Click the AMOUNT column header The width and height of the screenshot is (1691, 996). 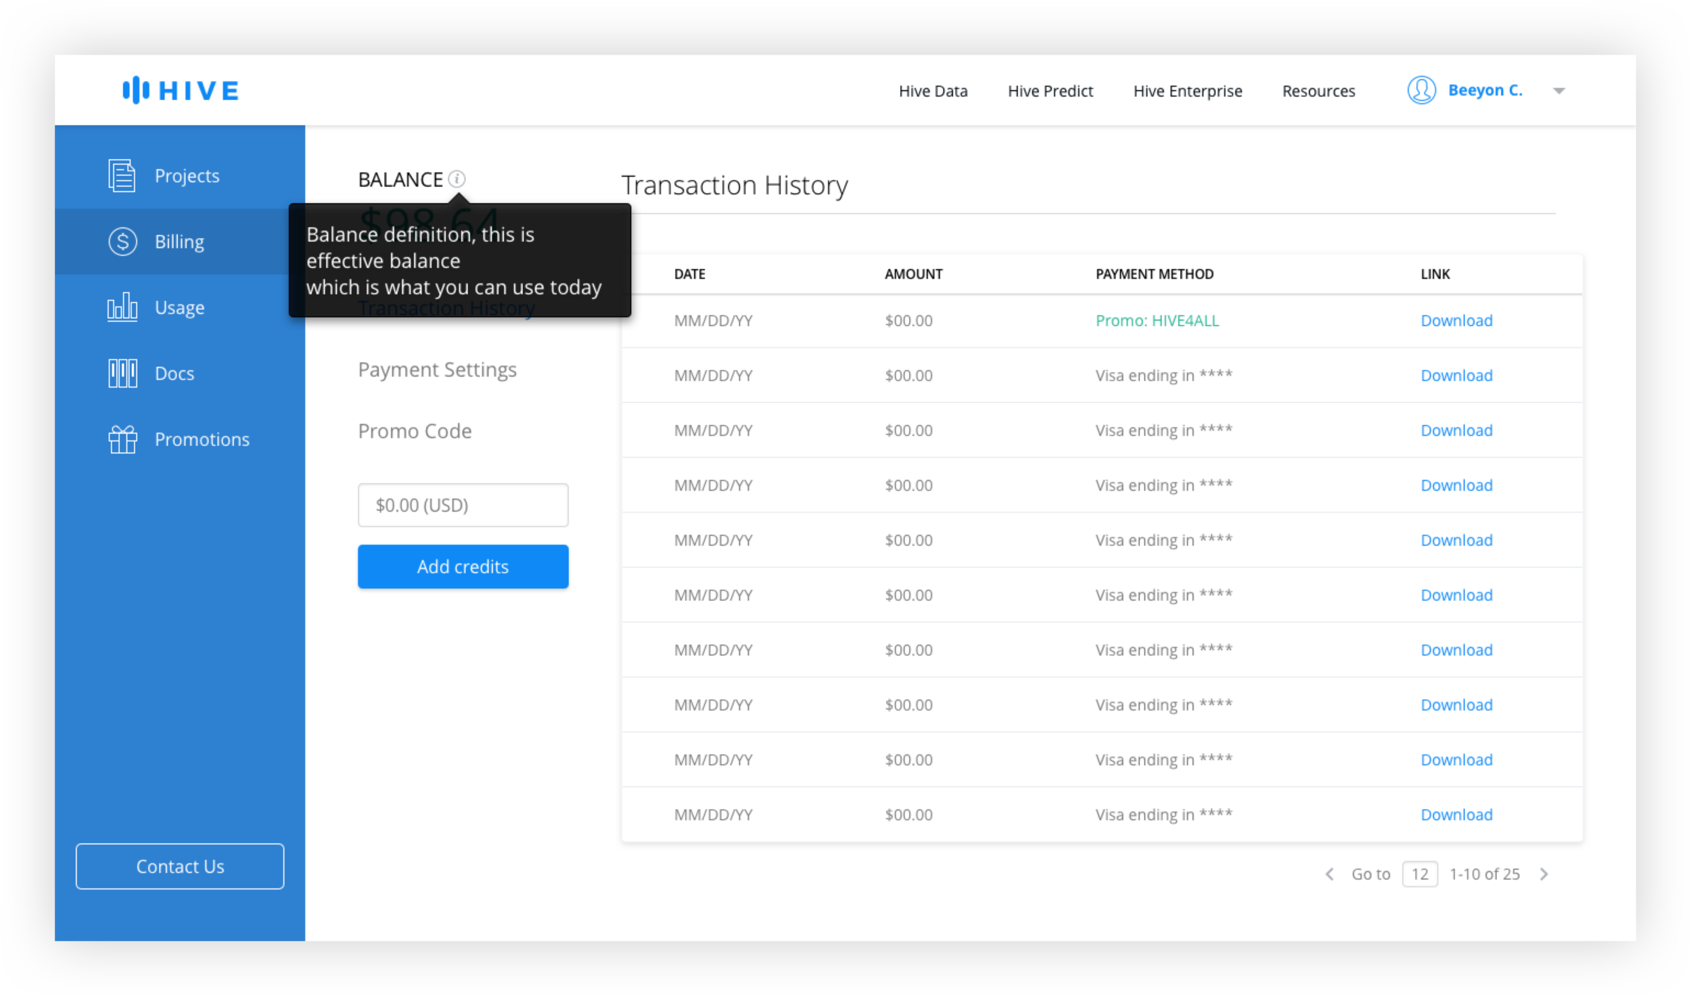click(913, 274)
